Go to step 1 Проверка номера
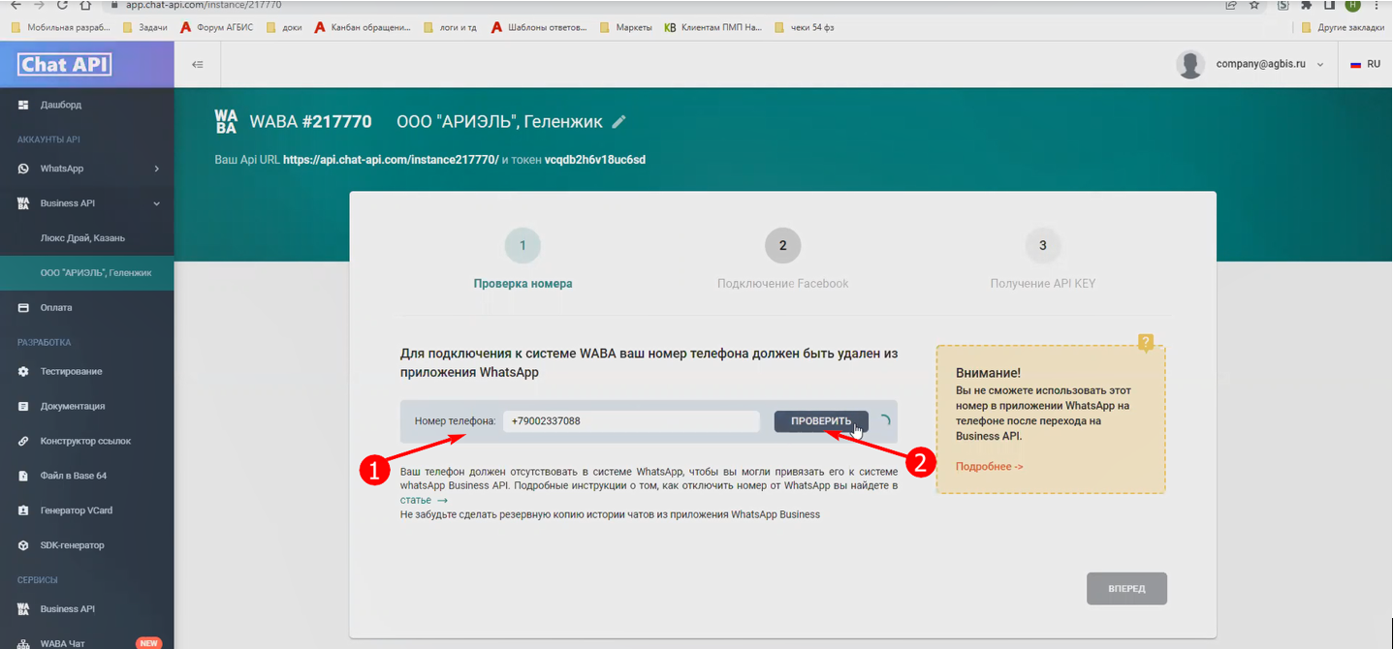1394x649 pixels. (523, 260)
